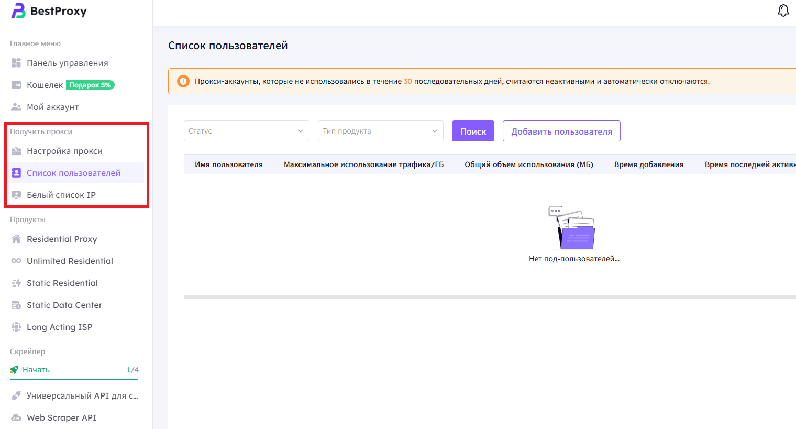Click the wallet icon beside Кошелек
Screen dimensions: 796x429
click(x=16, y=85)
